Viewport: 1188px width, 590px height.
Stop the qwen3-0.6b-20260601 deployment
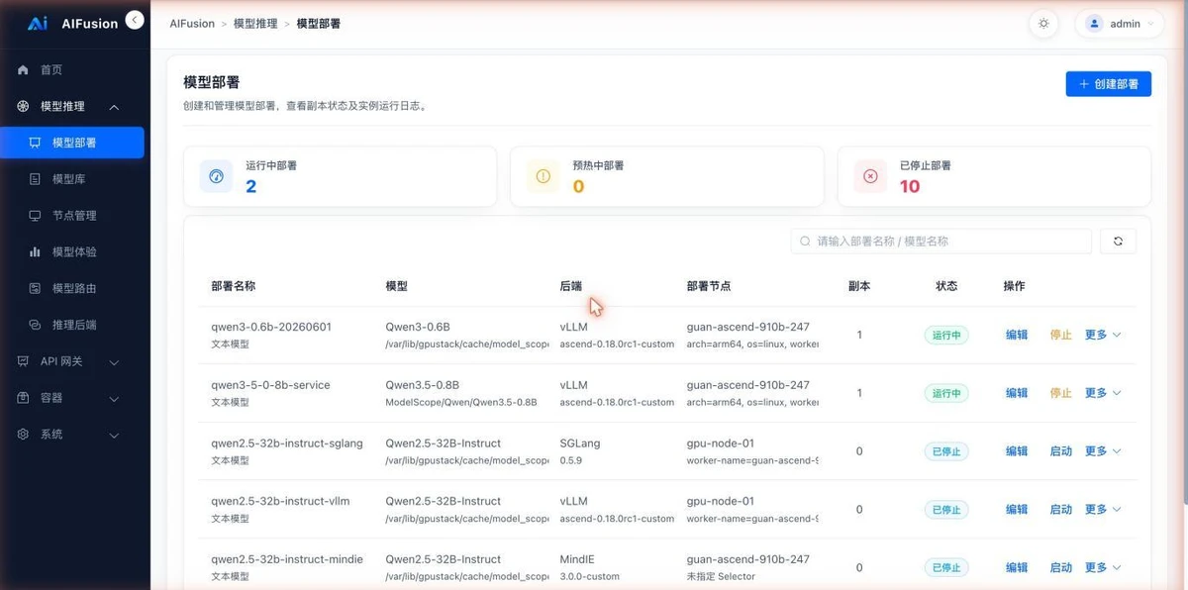[x=1060, y=335]
